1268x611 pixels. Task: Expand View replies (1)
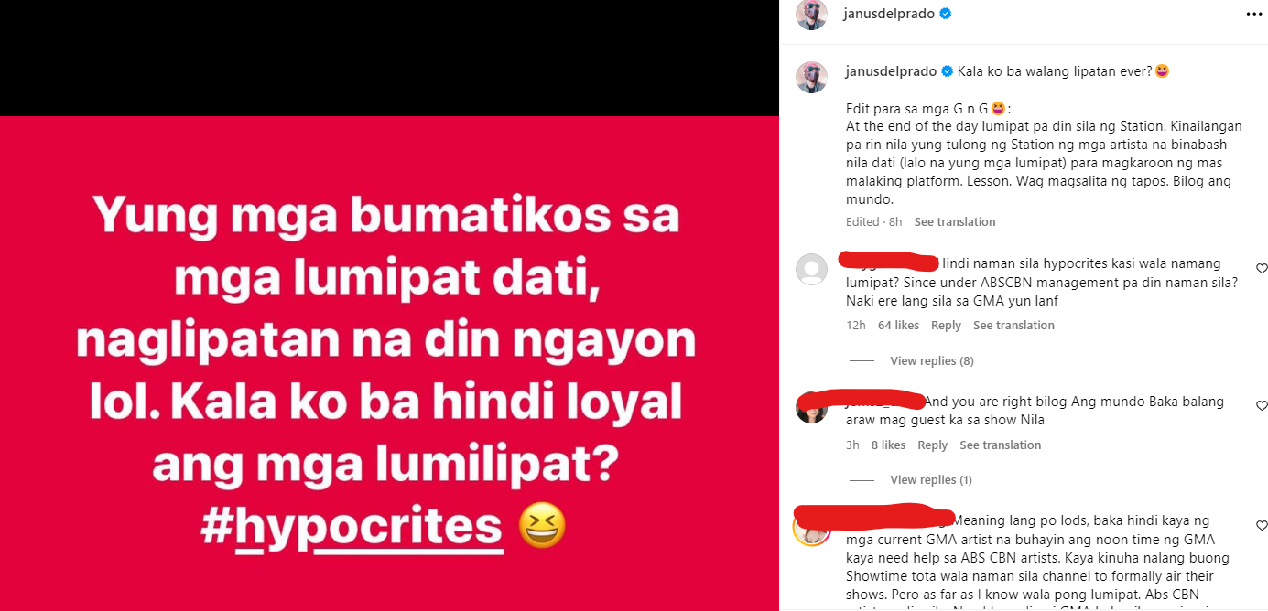(931, 480)
